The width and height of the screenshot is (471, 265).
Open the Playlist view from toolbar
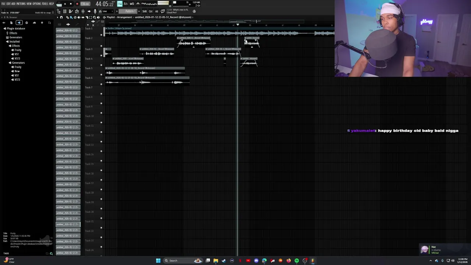coord(77,11)
